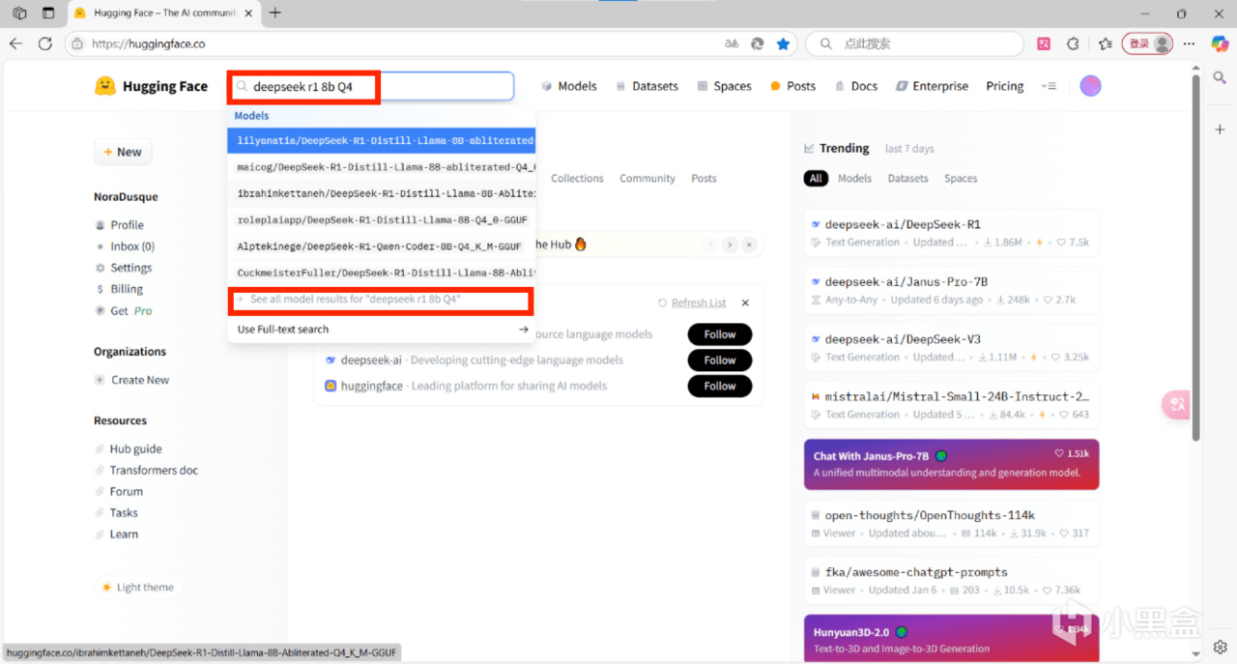
Task: Open mistralai/Mistral-Small-24B-Instruct trending card
Action: (951, 405)
